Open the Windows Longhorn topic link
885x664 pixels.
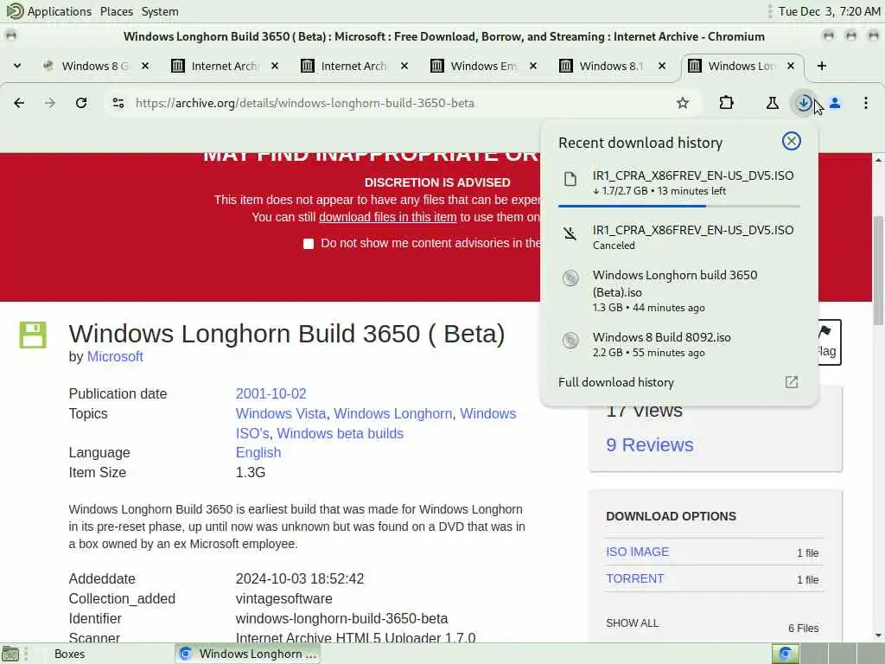click(393, 413)
